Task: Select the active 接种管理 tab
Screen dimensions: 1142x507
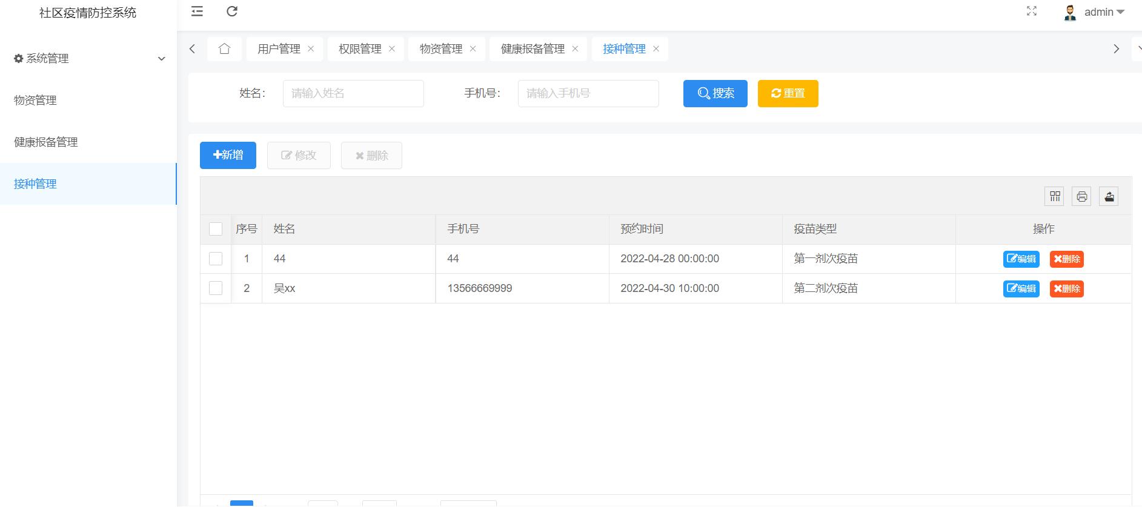Action: coord(624,49)
